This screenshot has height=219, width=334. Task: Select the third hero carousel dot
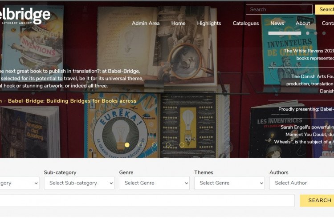tap(154, 145)
